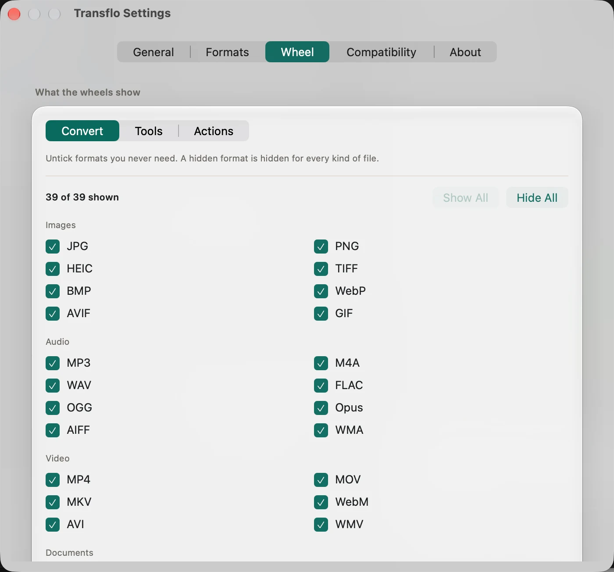614x572 pixels.
Task: Switch to the General tab
Action: click(153, 52)
